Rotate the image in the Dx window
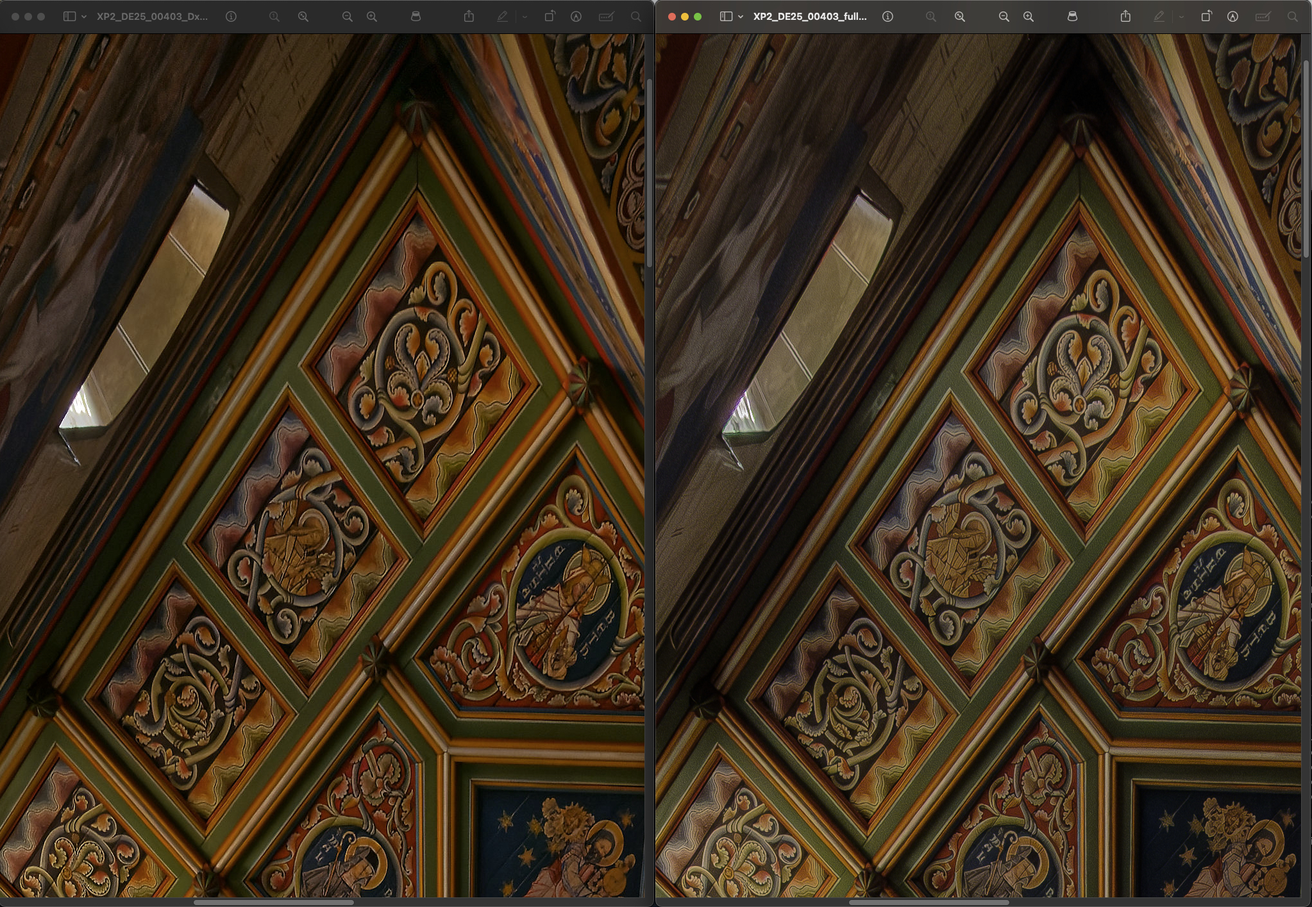The height and width of the screenshot is (907, 1312). point(550,17)
